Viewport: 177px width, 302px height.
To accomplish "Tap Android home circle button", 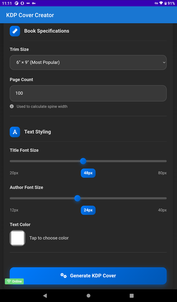I will [88, 296].
